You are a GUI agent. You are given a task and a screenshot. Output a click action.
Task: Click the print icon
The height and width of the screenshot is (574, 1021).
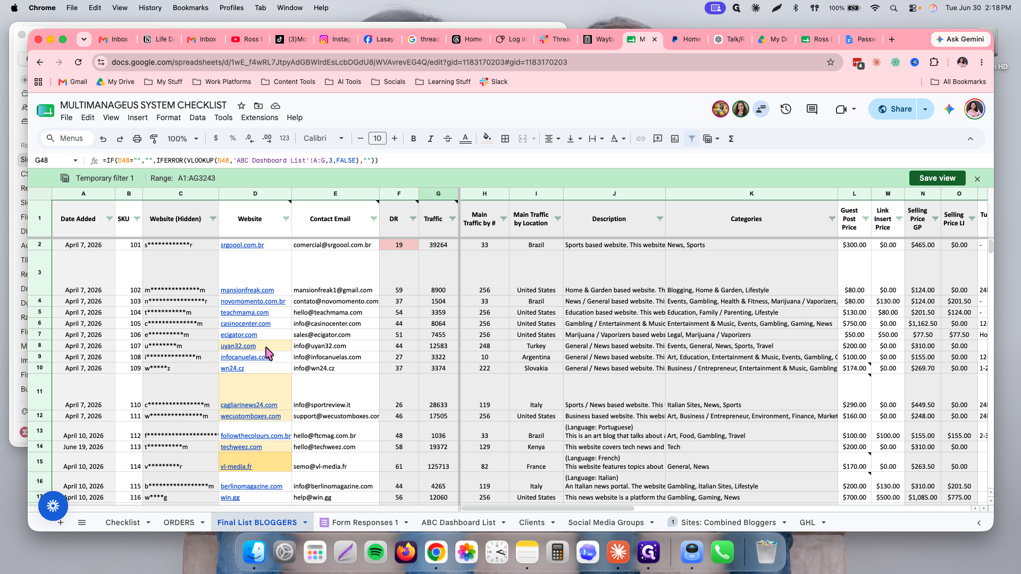pos(137,139)
